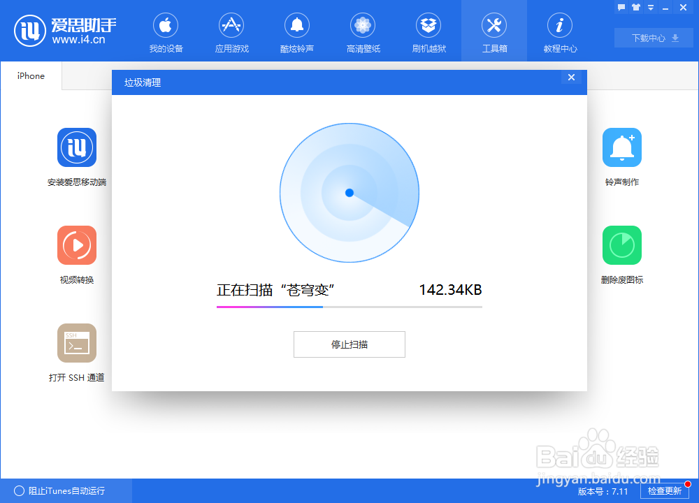
Task: Open the 应用游戏 app store icon
Action: click(x=231, y=31)
